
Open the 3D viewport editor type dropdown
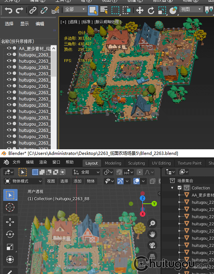[9, 172]
